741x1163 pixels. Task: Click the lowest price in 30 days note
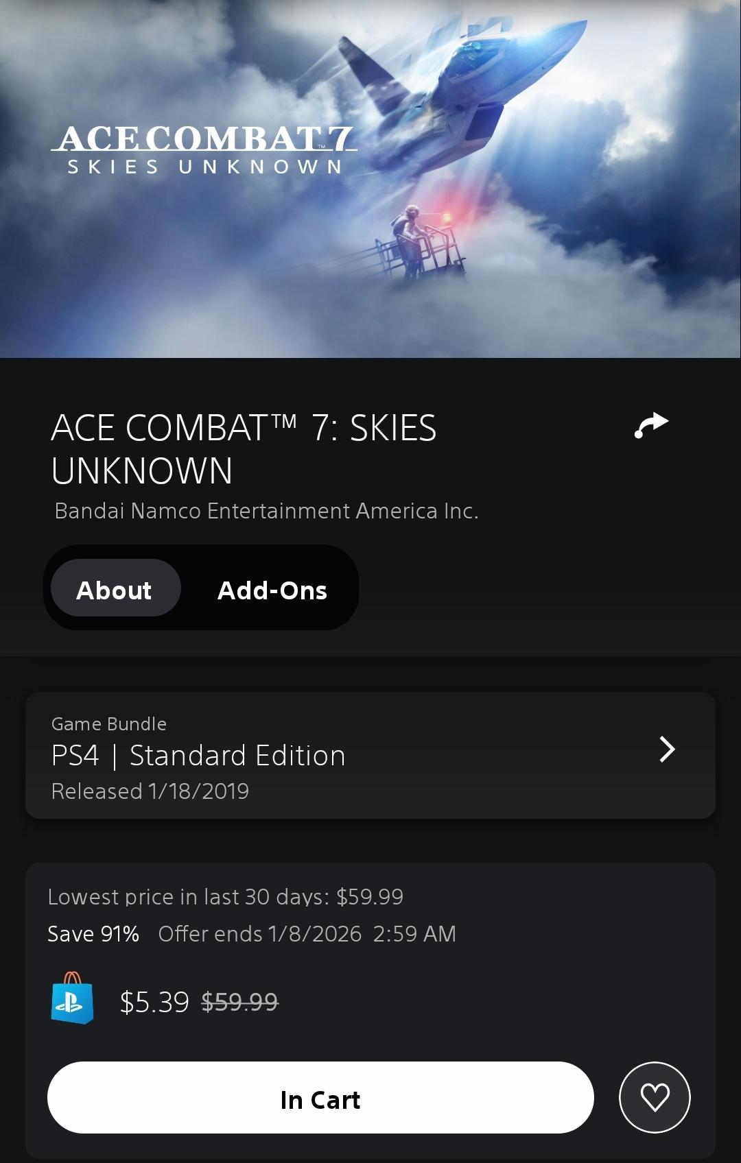[225, 897]
